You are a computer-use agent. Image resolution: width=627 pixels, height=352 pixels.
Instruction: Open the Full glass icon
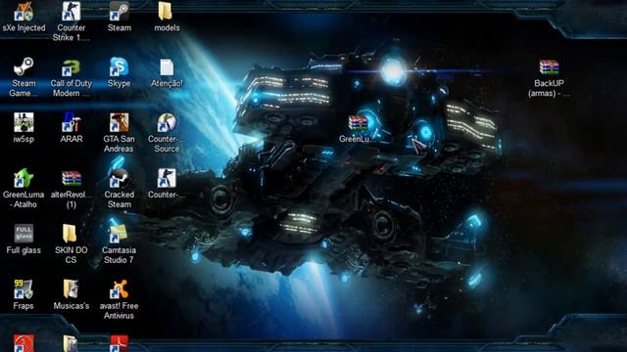point(24,234)
